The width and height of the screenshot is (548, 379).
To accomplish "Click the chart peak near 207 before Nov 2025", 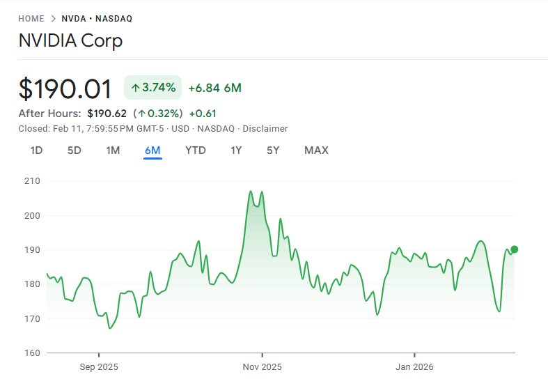I will 251,191.
